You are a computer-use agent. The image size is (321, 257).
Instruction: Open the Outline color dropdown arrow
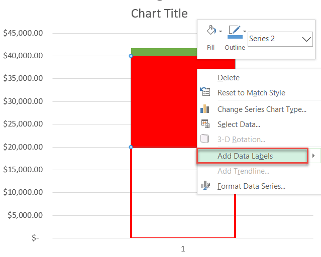(245, 32)
